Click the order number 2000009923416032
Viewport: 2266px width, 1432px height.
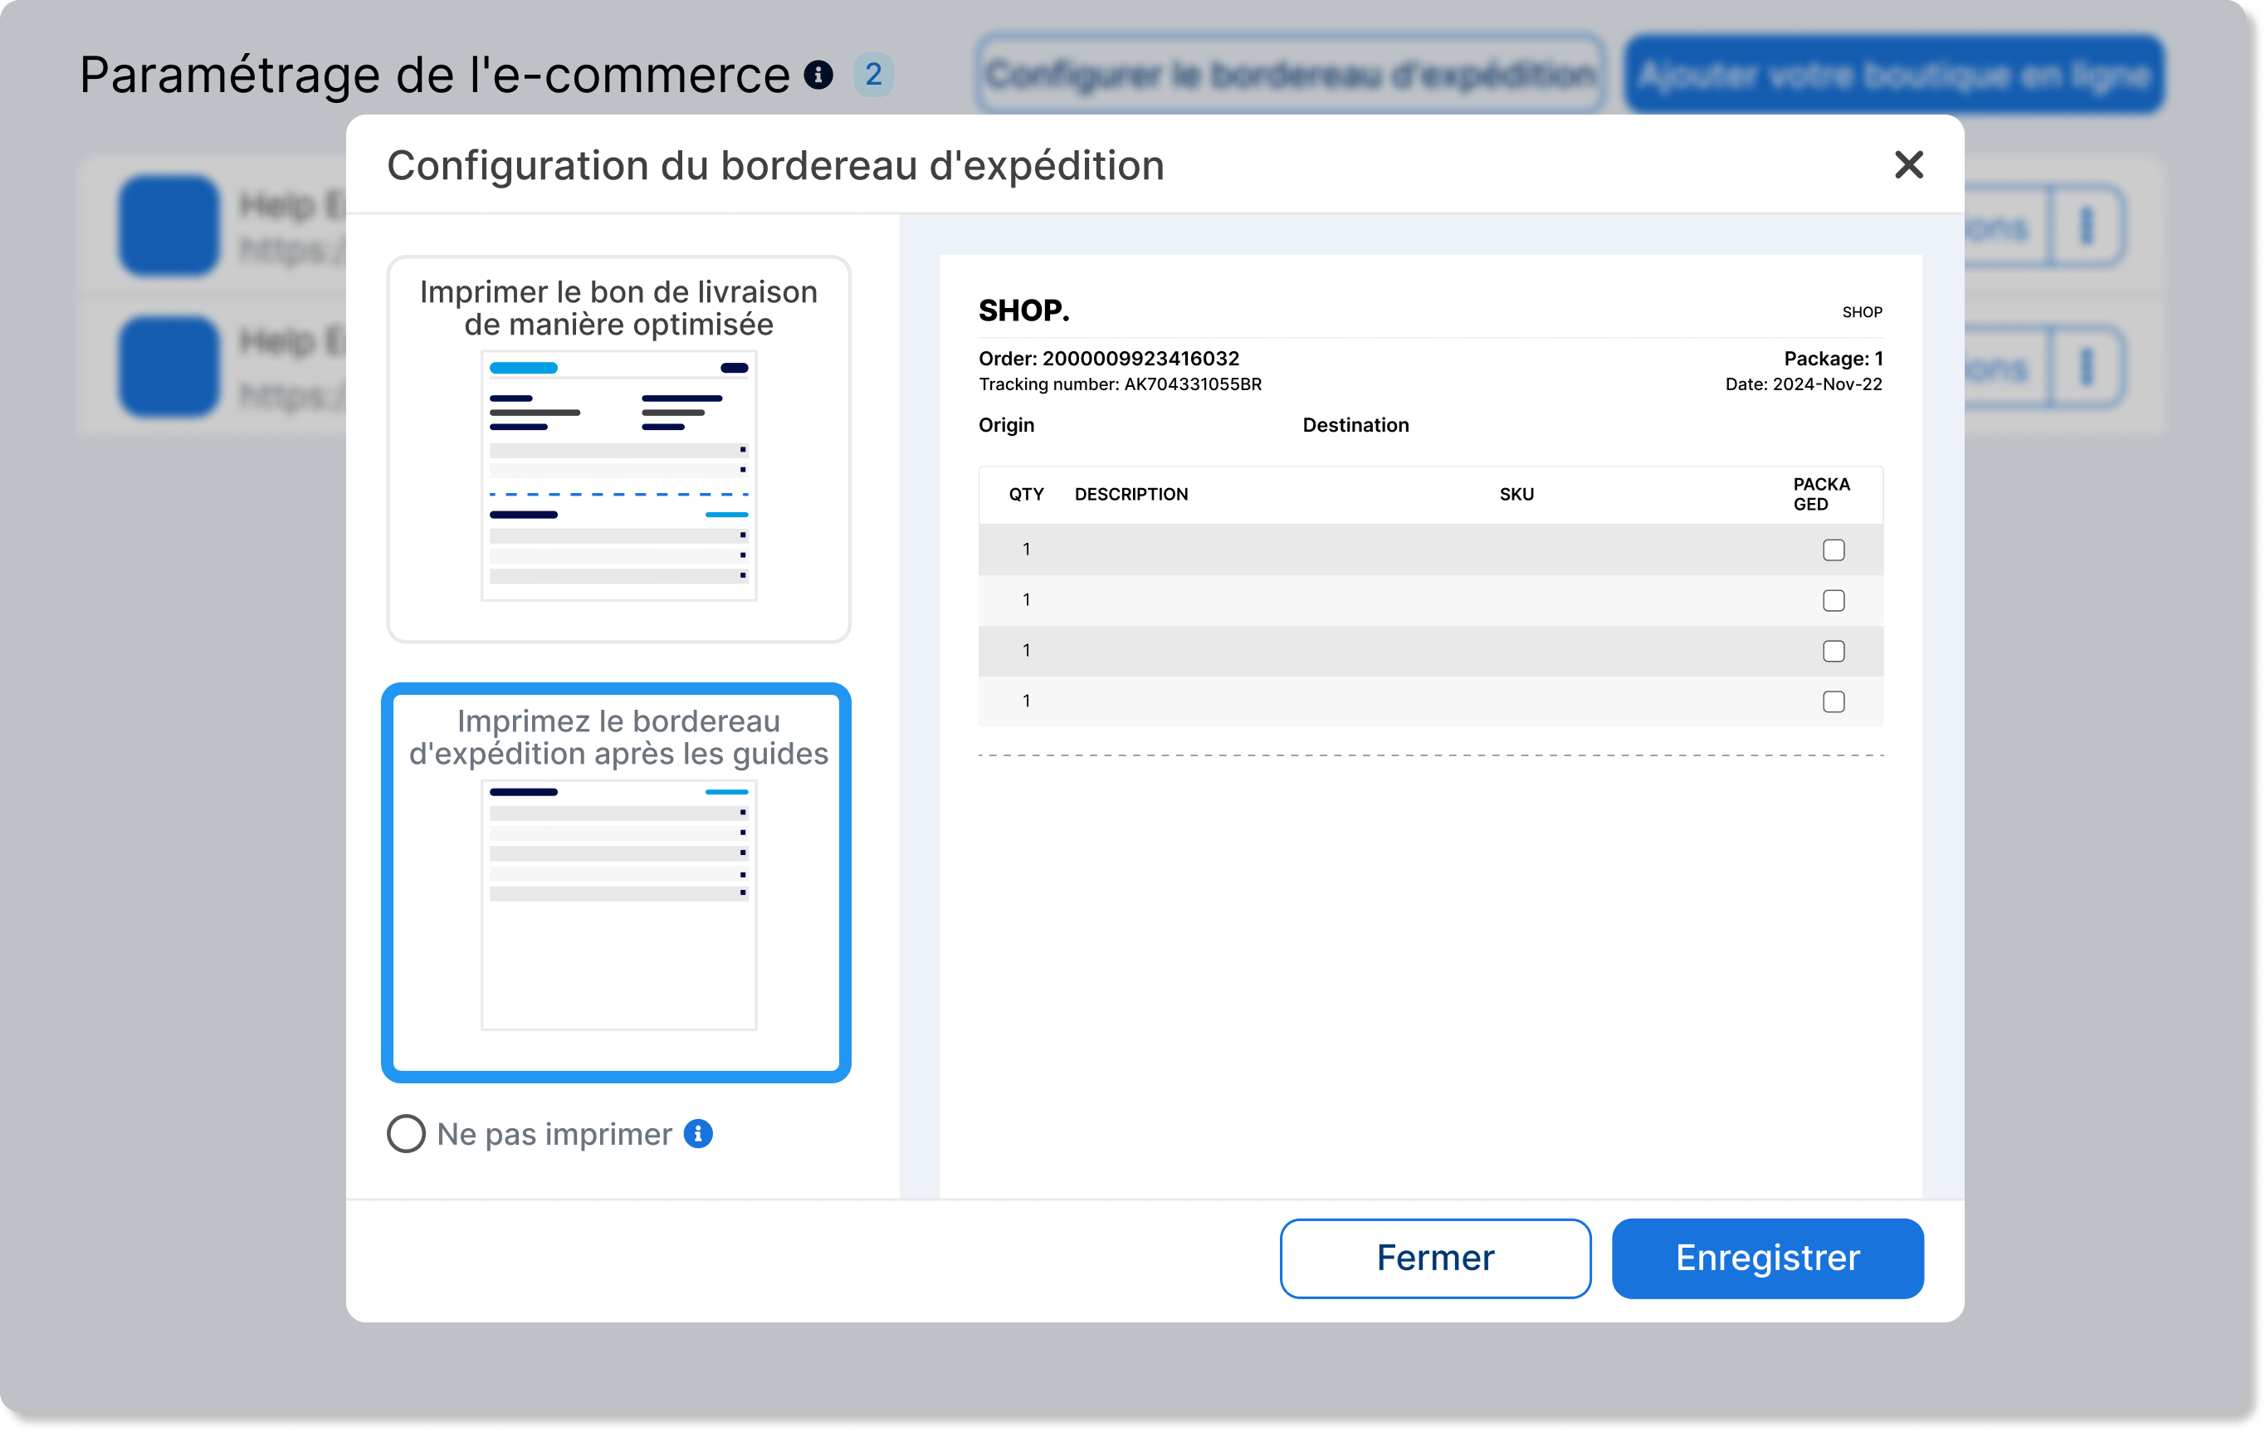1140,359
